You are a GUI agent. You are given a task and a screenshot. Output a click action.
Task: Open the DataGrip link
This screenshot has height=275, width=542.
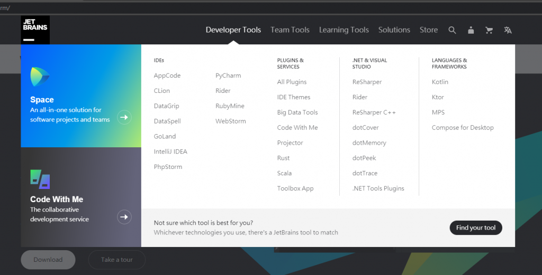pos(166,106)
